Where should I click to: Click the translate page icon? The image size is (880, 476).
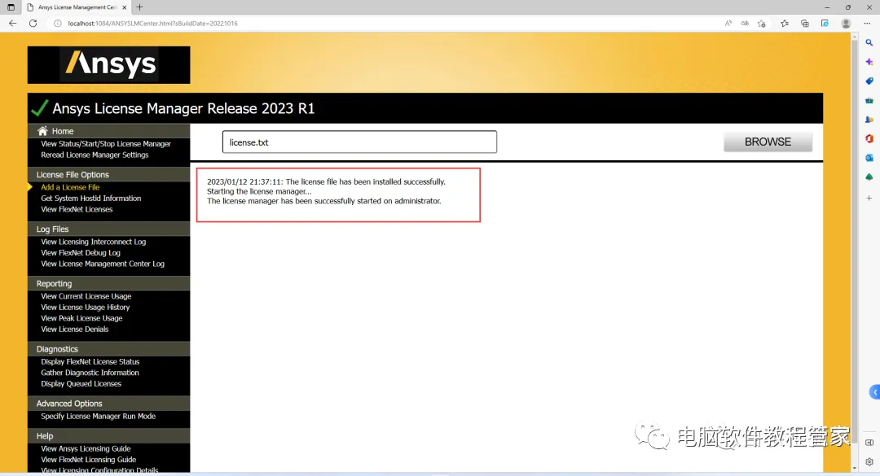(x=745, y=24)
